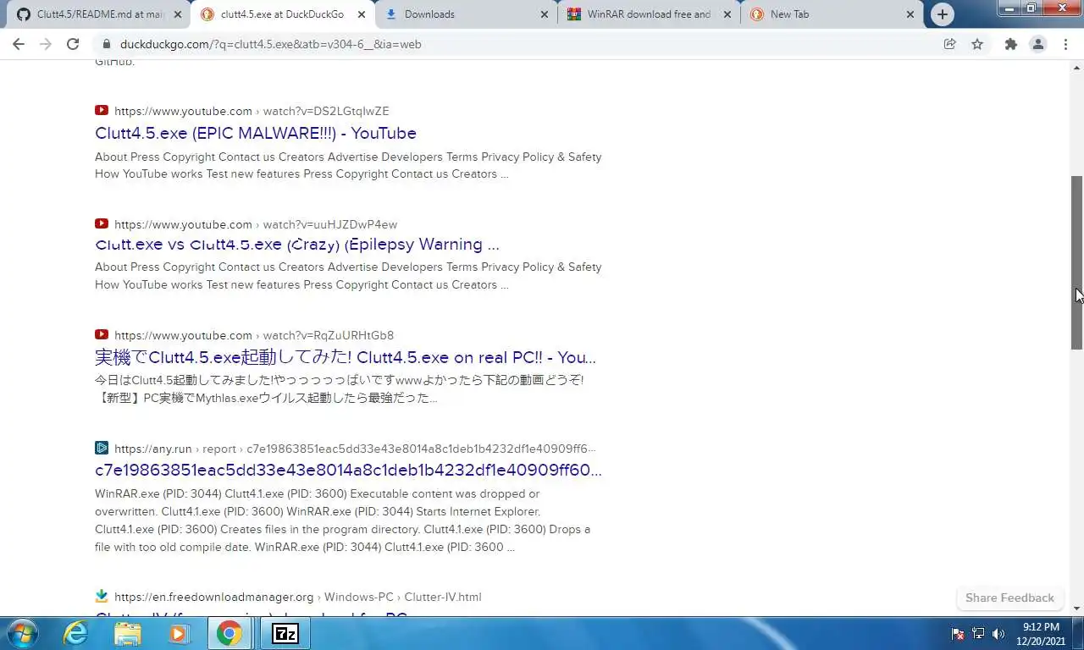
Task: Click the lock icon in address bar
Action: tap(107, 44)
